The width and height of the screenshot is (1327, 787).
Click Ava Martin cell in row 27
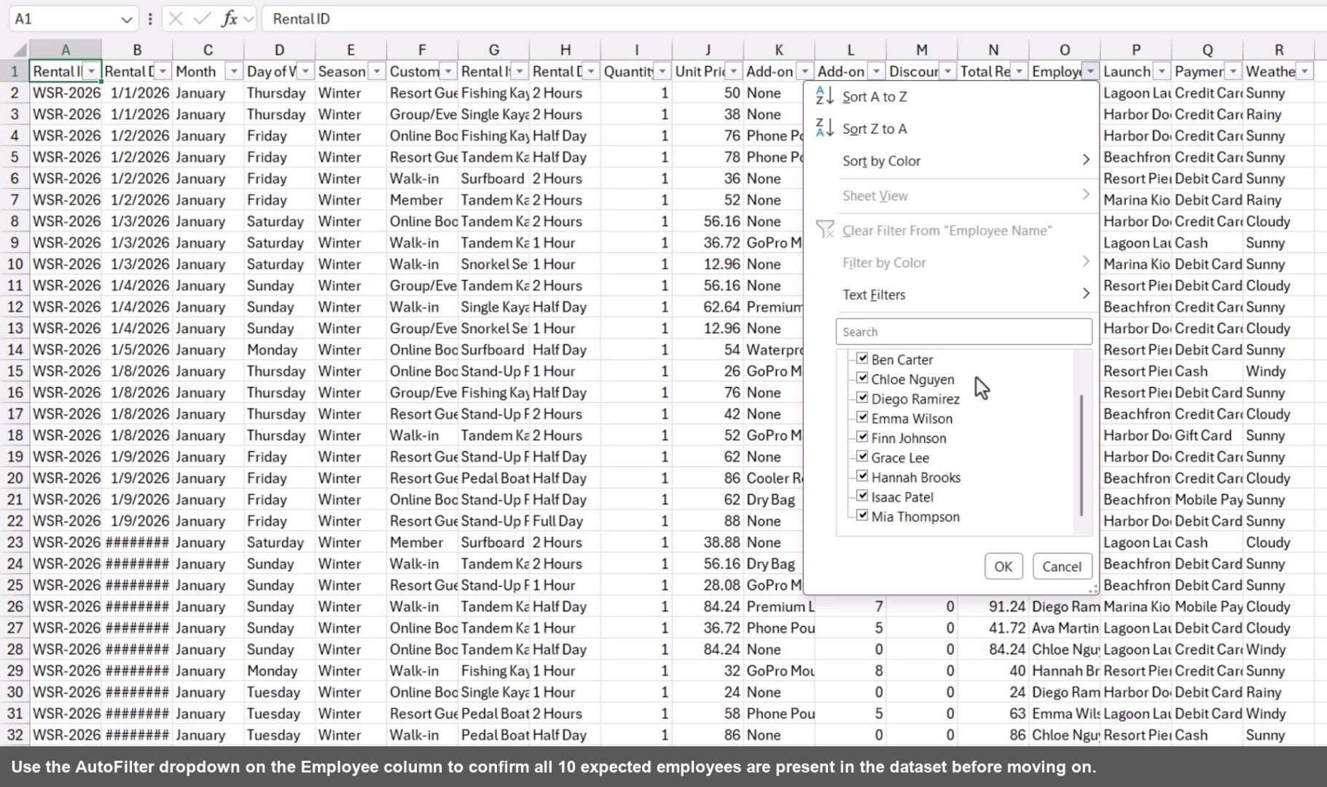[x=1064, y=628]
